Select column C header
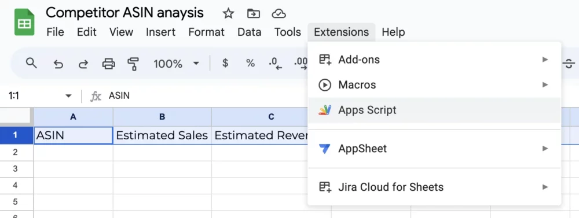Viewport: 579px width, 218px height. coord(272,117)
